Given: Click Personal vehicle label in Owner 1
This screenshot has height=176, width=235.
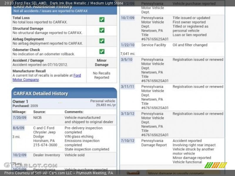Looking at the screenshot, I should tap(103, 101).
